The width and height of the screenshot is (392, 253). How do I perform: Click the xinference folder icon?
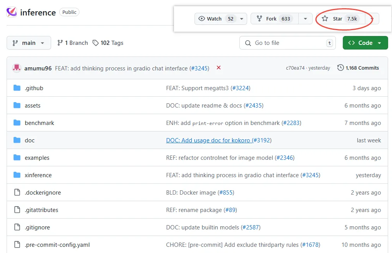point(17,175)
